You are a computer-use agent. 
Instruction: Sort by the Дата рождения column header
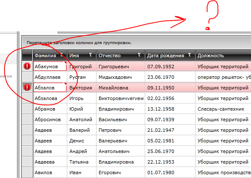point(165,56)
